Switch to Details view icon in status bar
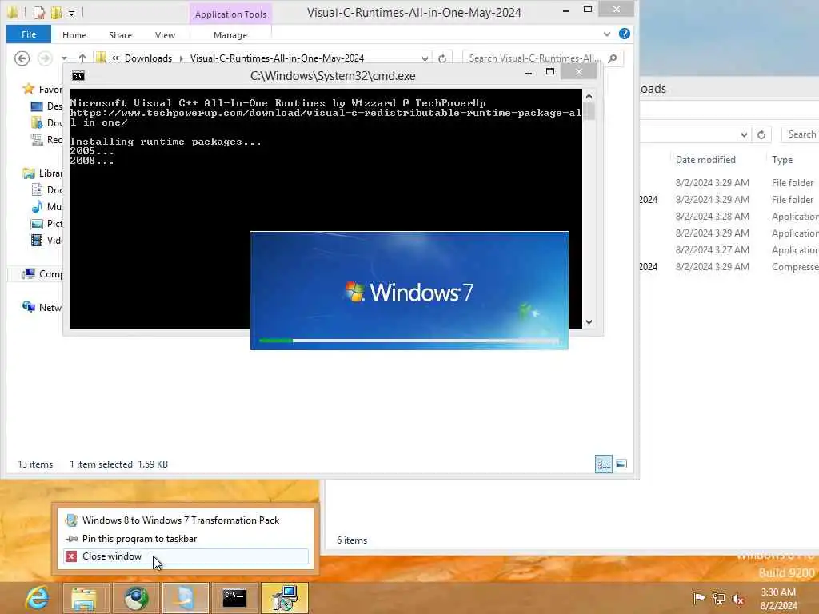Image resolution: width=819 pixels, height=614 pixels. pyautogui.click(x=604, y=464)
